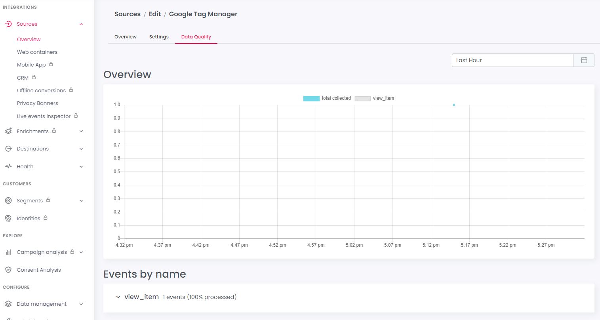Click the Health pulse icon

coord(8,167)
